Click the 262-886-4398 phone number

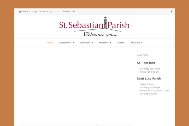point(68,11)
